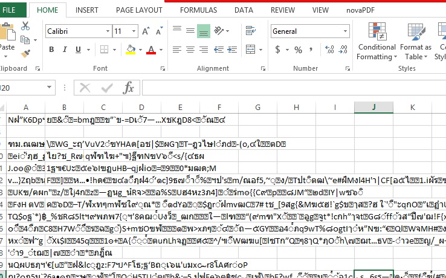Toggle Italic formatting

click(65, 50)
